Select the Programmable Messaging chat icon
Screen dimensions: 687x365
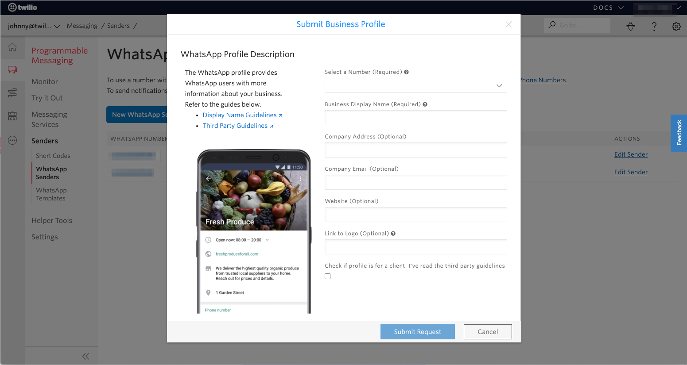[12, 69]
